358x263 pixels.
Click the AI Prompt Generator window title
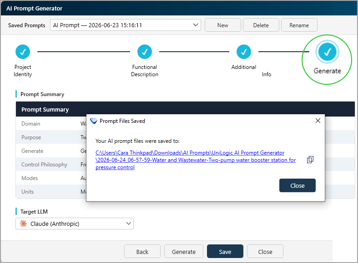(34, 9)
